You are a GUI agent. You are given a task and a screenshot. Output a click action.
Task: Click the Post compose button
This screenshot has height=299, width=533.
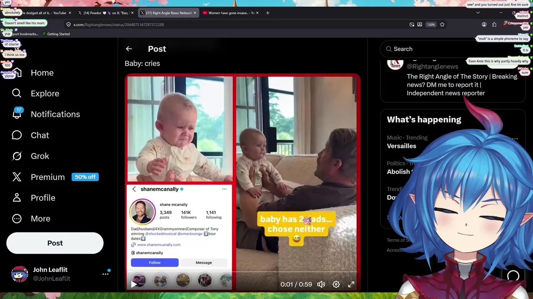pos(55,243)
